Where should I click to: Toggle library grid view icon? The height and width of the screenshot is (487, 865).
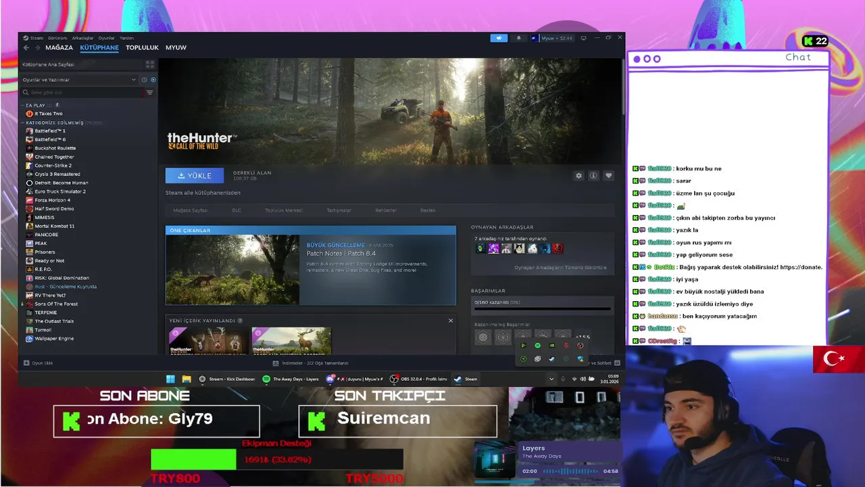point(150,64)
